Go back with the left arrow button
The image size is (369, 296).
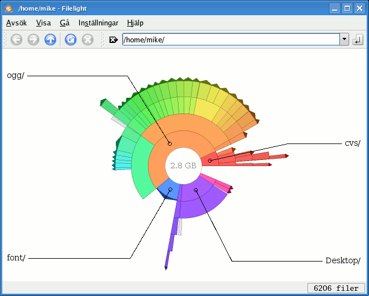pyautogui.click(x=16, y=40)
